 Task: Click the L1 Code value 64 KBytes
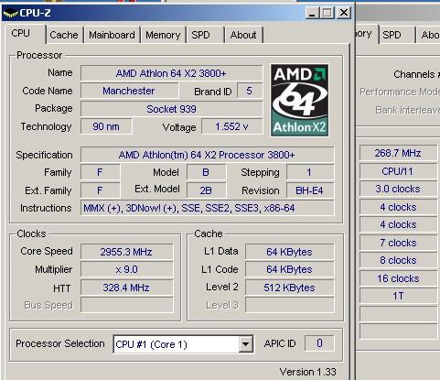click(289, 269)
